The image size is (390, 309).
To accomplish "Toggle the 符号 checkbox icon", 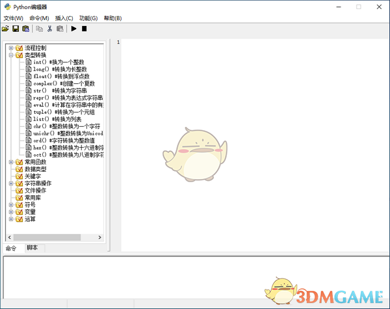I will click(x=19, y=205).
